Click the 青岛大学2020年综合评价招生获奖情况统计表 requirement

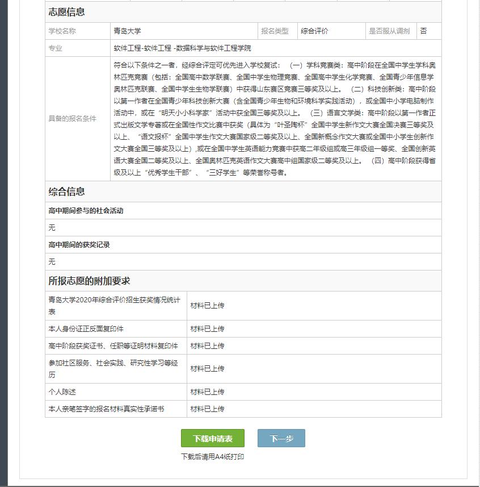click(x=115, y=306)
